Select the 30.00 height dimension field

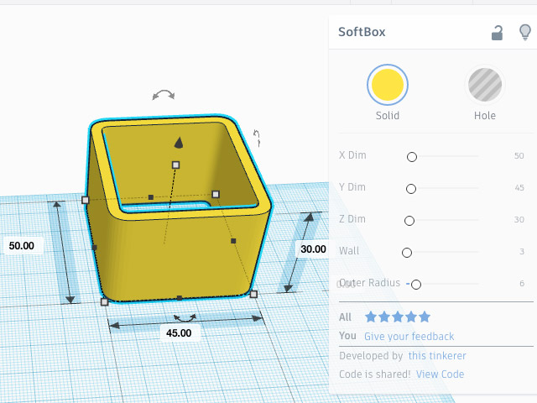pyautogui.click(x=314, y=249)
